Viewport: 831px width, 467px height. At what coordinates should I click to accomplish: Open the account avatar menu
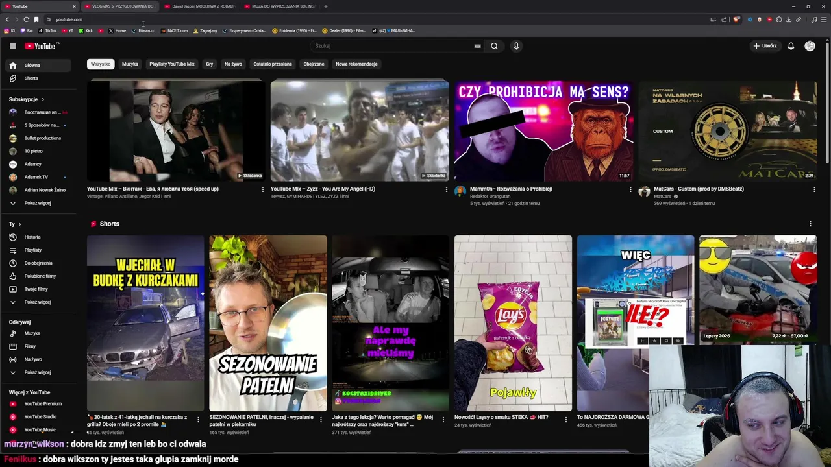coord(810,46)
